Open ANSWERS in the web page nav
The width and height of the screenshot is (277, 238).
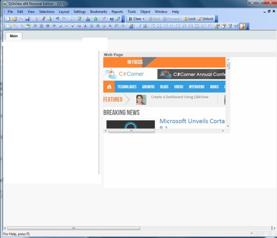tap(148, 87)
